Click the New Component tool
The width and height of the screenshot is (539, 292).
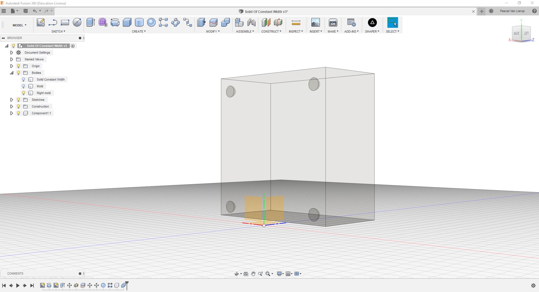(x=239, y=22)
